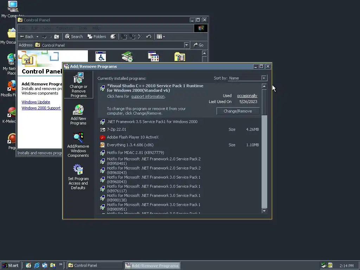Open the Help menu in Control Panel
This screenshot has height=270, width=360.
click(96, 28)
